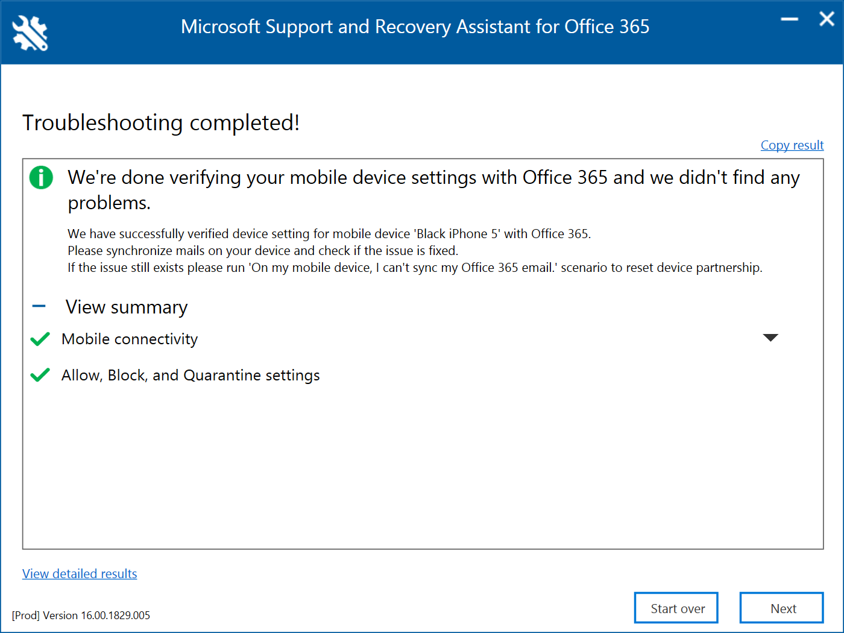This screenshot has width=844, height=633.
Task: Click the wrench and screwdriver app icon
Action: point(30,33)
